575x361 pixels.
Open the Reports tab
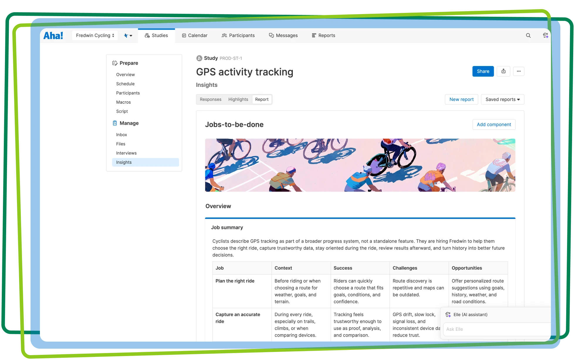[323, 36]
